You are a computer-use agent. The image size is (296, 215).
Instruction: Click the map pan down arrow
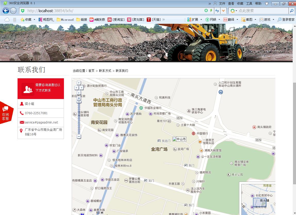click(79, 93)
